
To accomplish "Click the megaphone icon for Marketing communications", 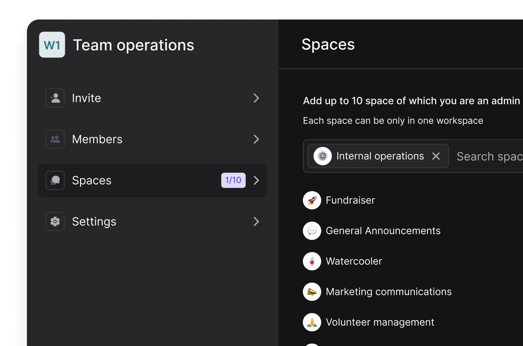I will tap(312, 292).
